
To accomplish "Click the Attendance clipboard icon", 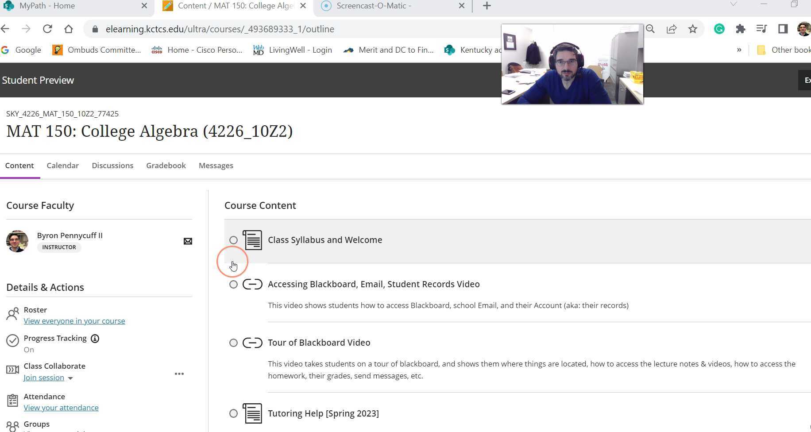I will point(12,400).
